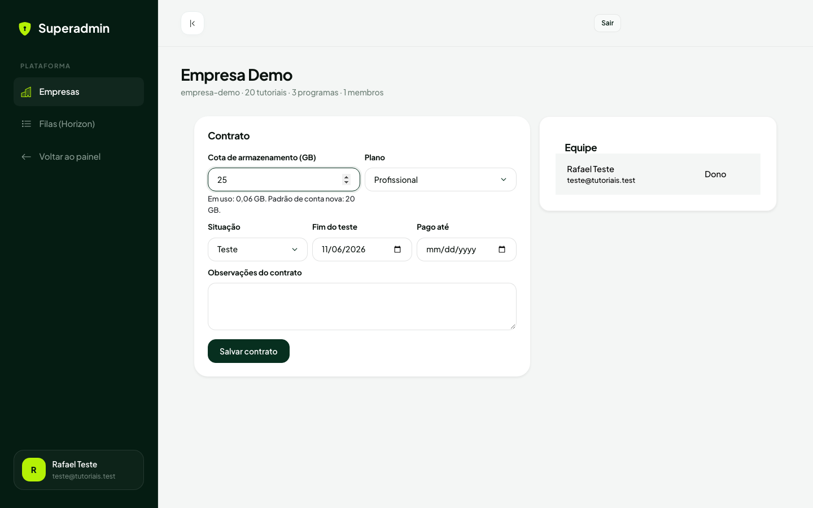813x508 pixels.
Task: Open the Rafael Teste user card in sidebar
Action: 78,470
